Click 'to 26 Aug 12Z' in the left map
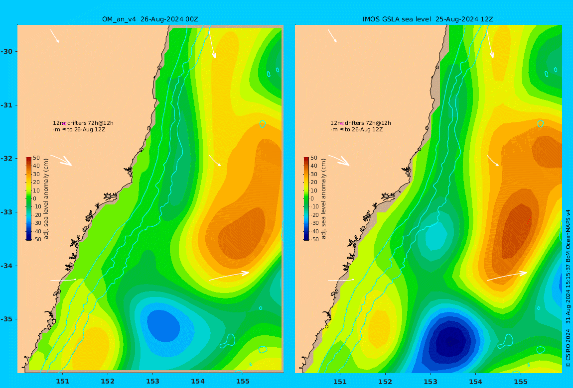573x388 pixels. click(86, 129)
